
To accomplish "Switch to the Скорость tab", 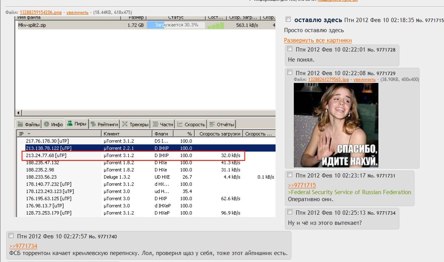I will (x=191, y=124).
